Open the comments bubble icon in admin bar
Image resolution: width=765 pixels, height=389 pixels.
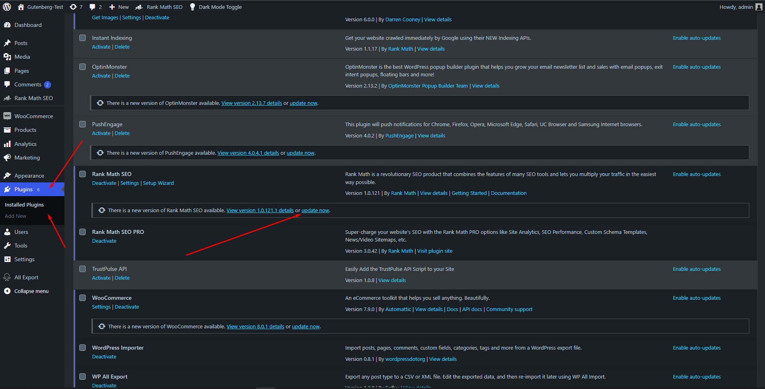pos(93,7)
